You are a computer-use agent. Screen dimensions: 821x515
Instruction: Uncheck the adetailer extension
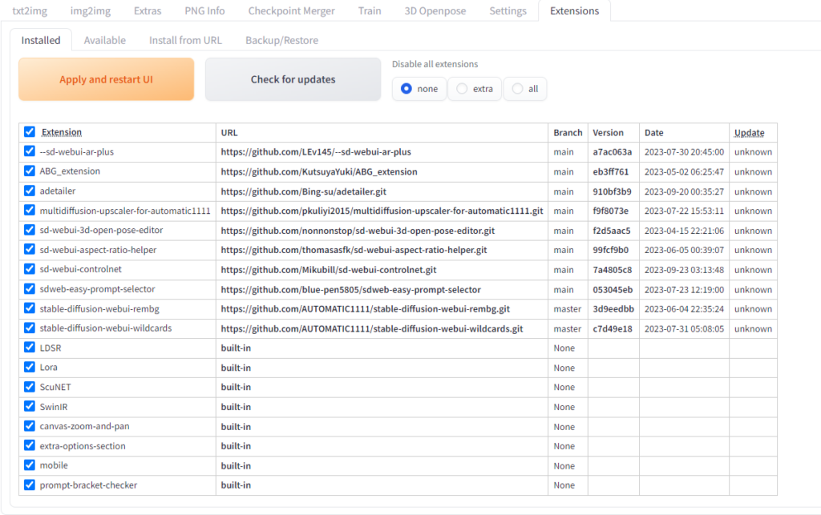[x=29, y=191]
